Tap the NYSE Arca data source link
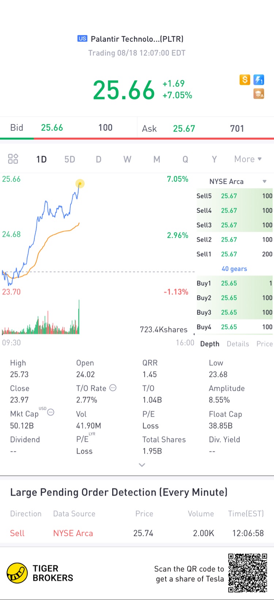 click(x=73, y=533)
